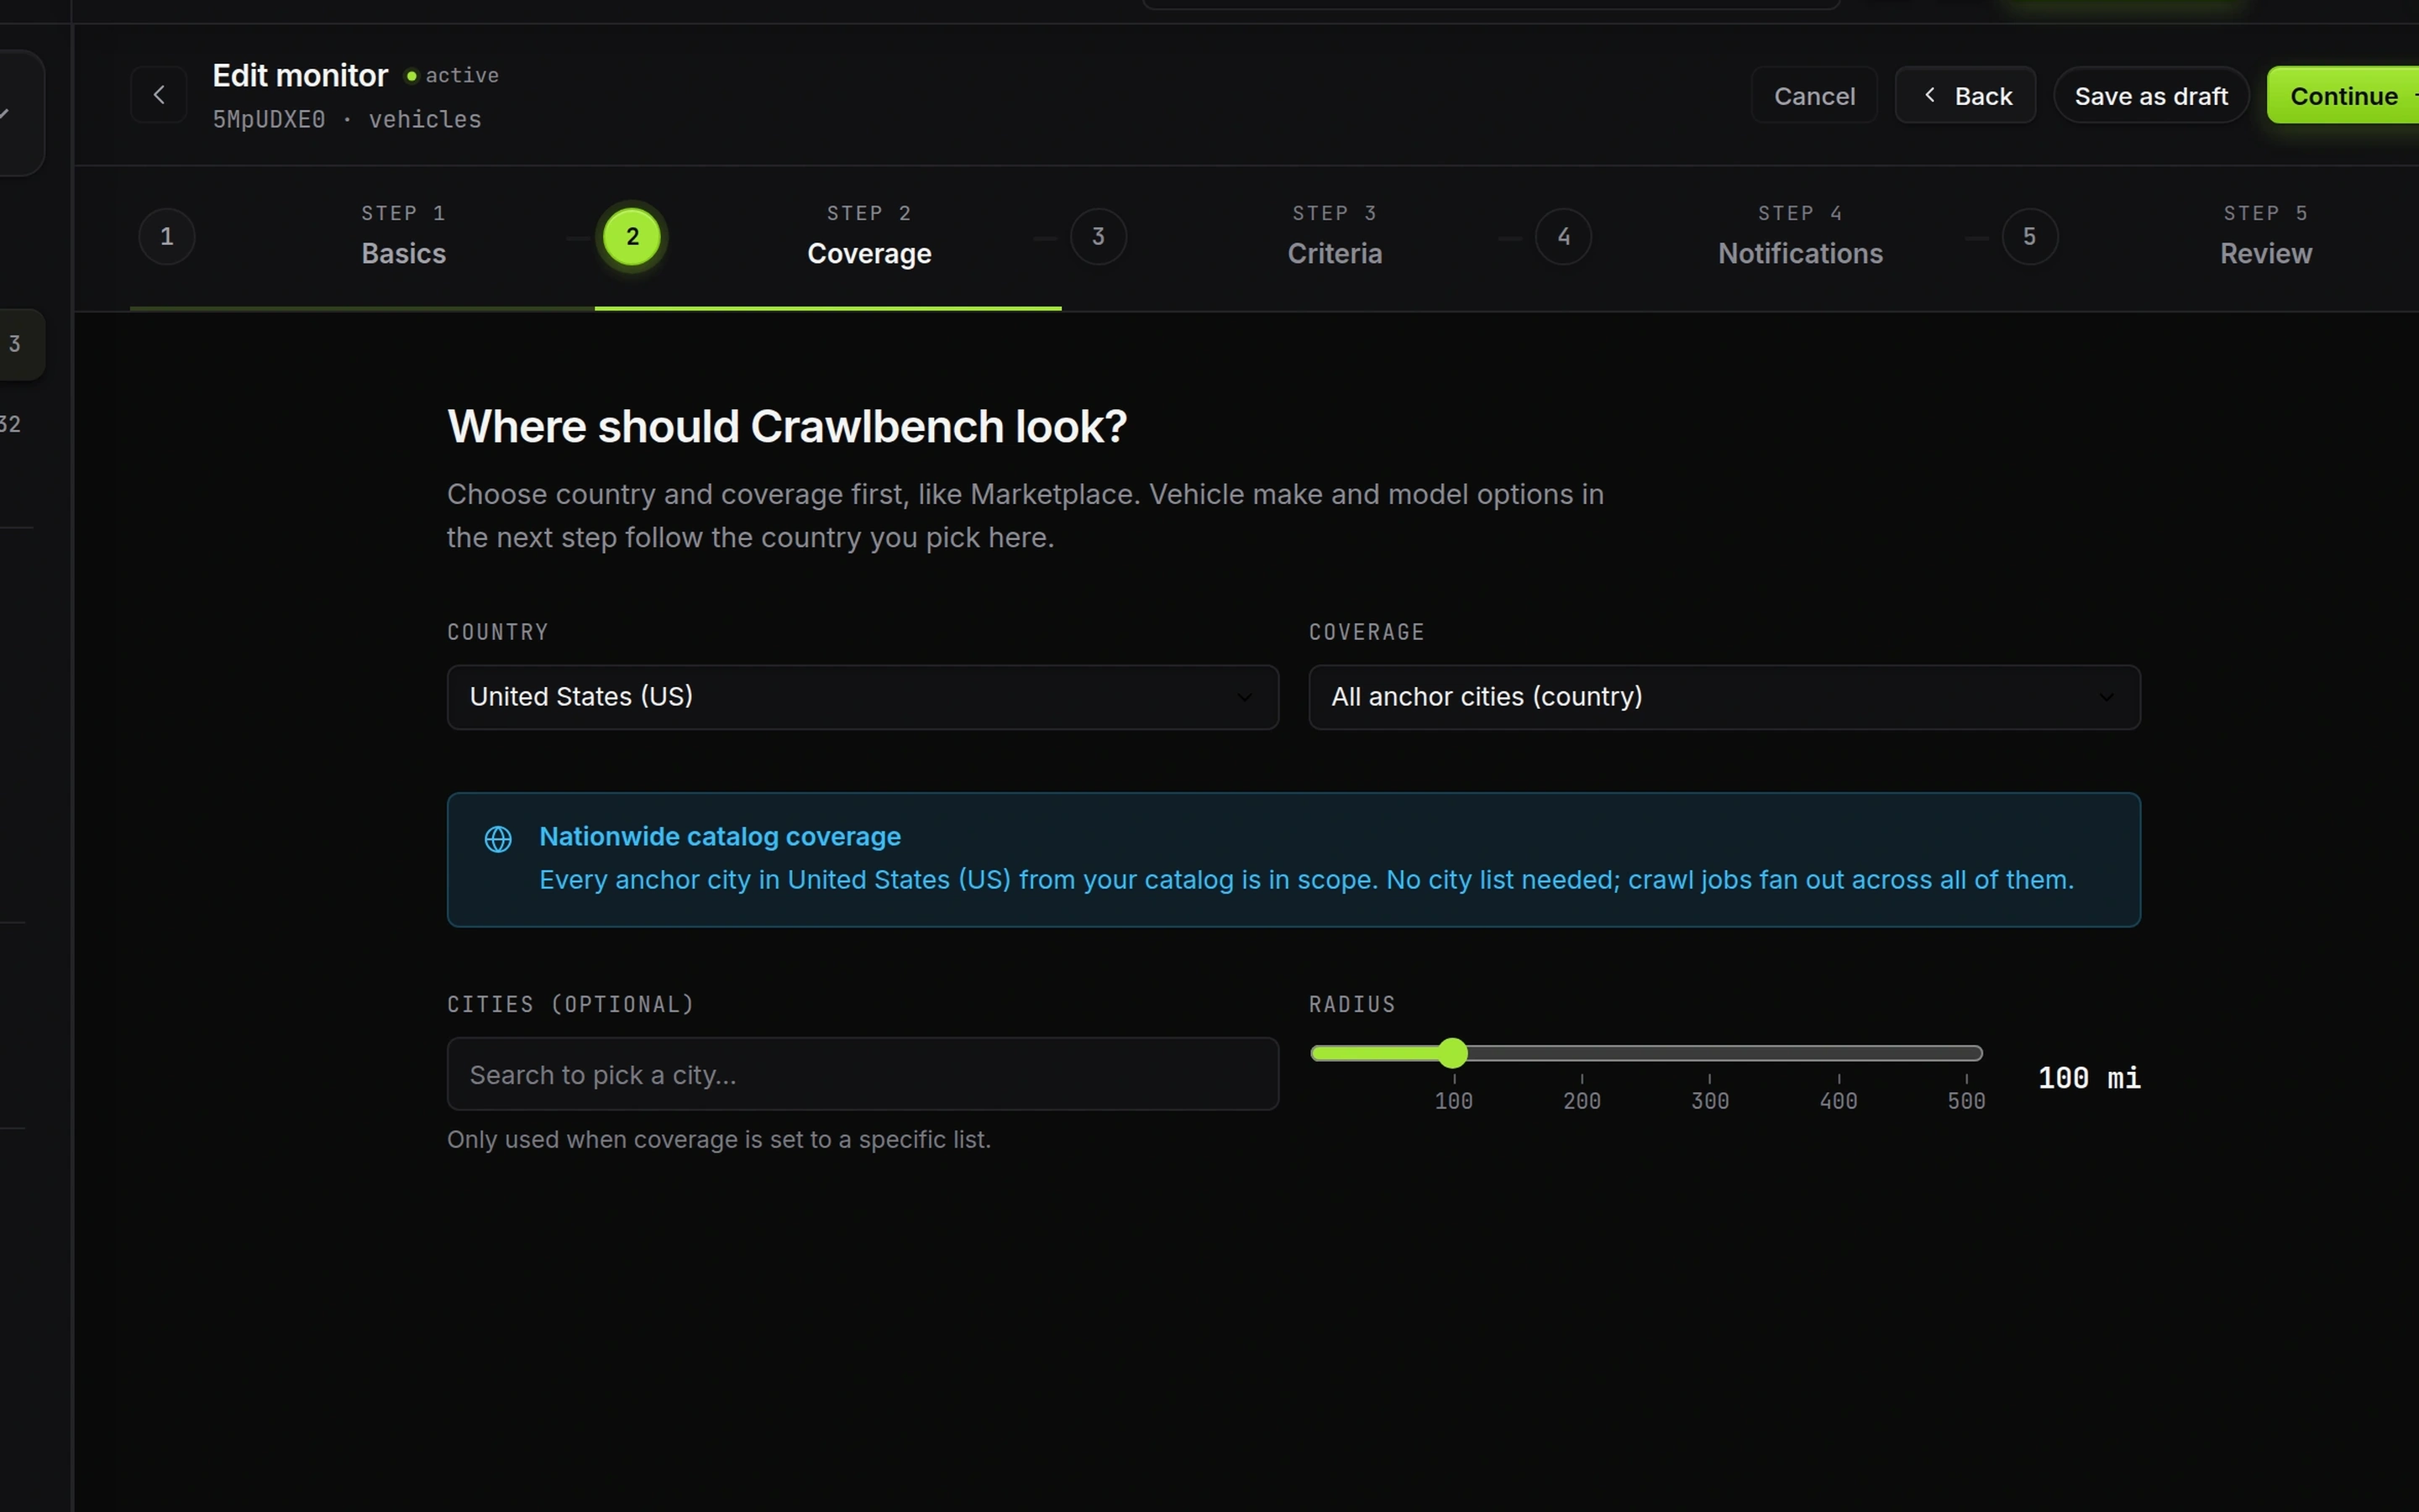Focus the city search input field
The image size is (2419, 1512).
(x=863, y=1074)
